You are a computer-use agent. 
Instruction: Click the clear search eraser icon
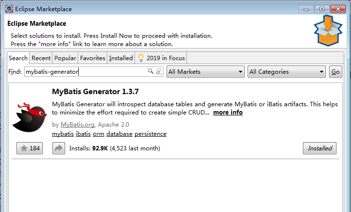click(x=158, y=71)
